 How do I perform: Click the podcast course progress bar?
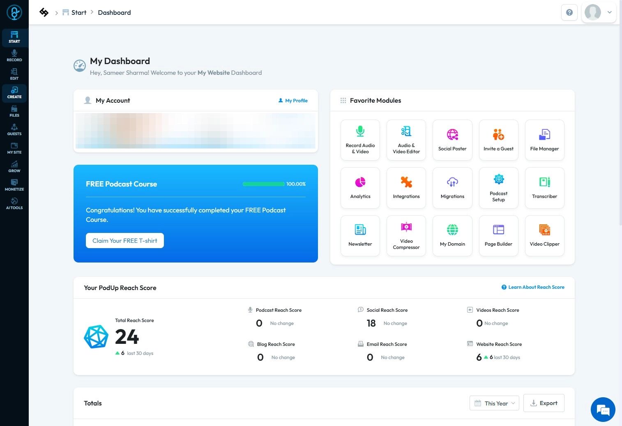coord(263,184)
